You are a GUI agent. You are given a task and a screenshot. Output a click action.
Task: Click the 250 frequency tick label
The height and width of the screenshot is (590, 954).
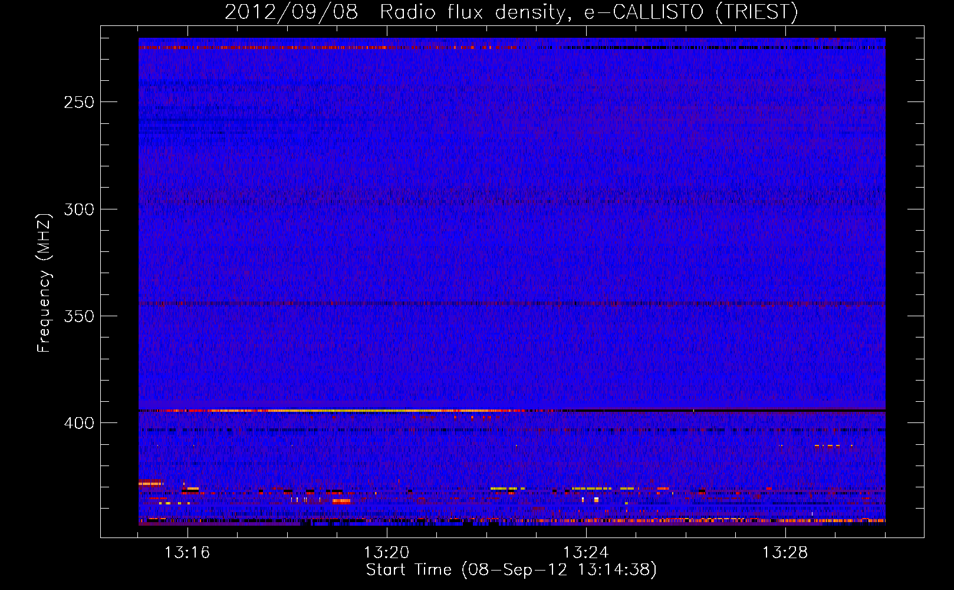pyautogui.click(x=78, y=102)
